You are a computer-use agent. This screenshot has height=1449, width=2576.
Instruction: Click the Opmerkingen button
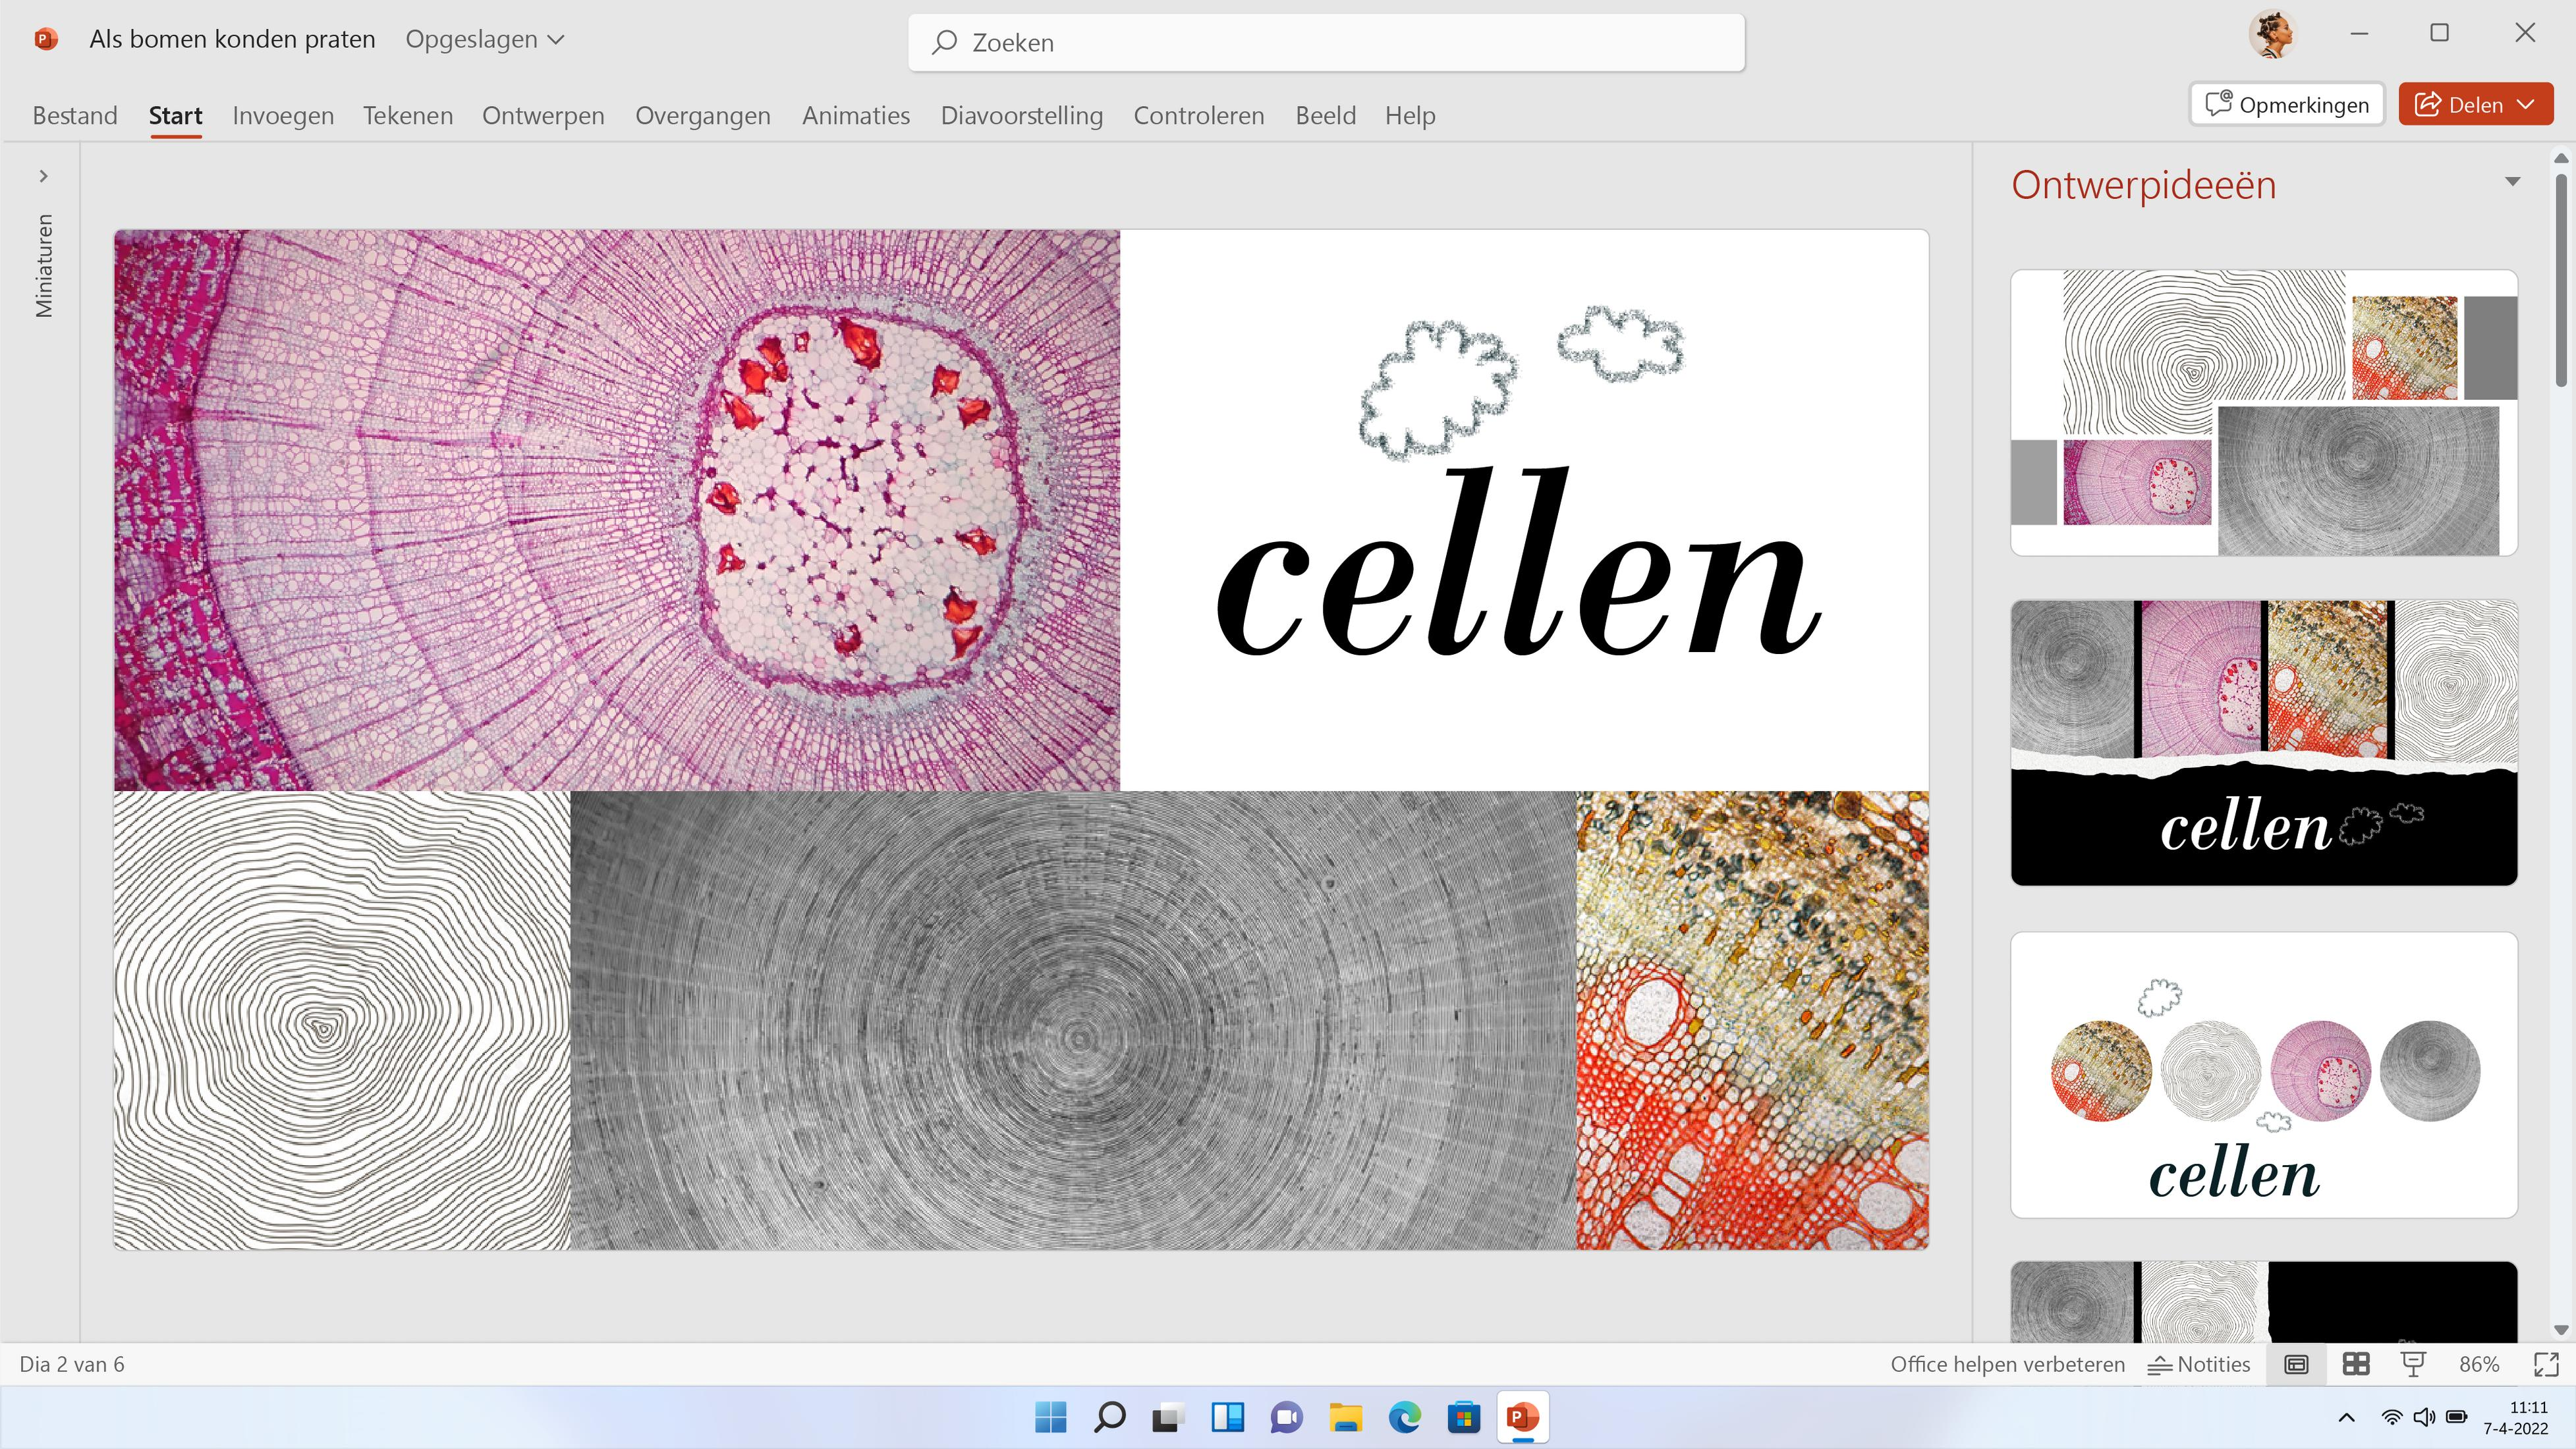[x=2287, y=104]
